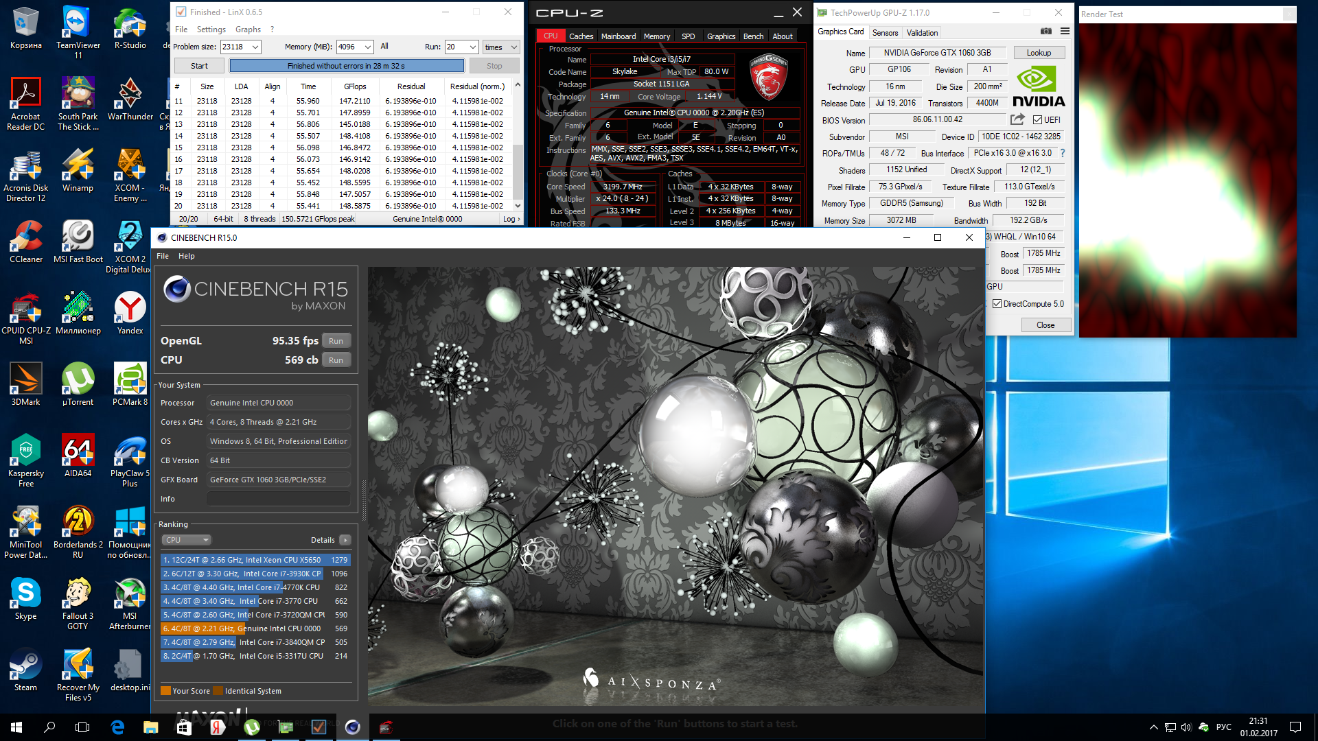The width and height of the screenshot is (1318, 741).
Task: Click the Info text field in Cinebench
Action: 278,499
